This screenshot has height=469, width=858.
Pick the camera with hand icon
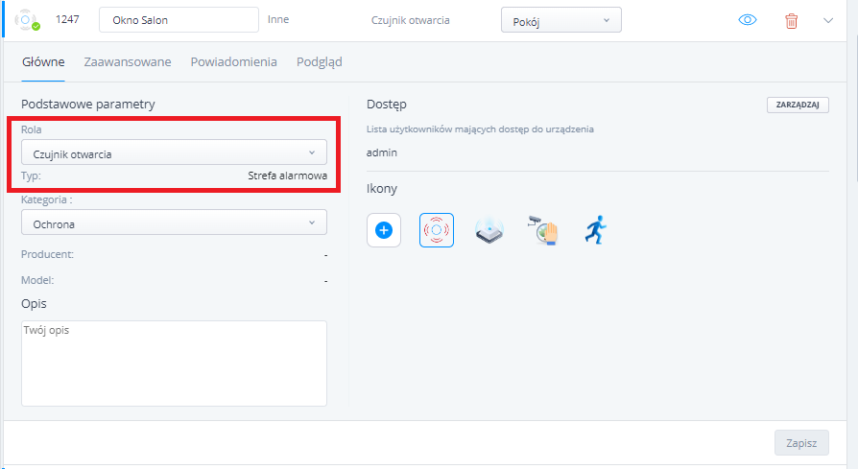(x=542, y=230)
